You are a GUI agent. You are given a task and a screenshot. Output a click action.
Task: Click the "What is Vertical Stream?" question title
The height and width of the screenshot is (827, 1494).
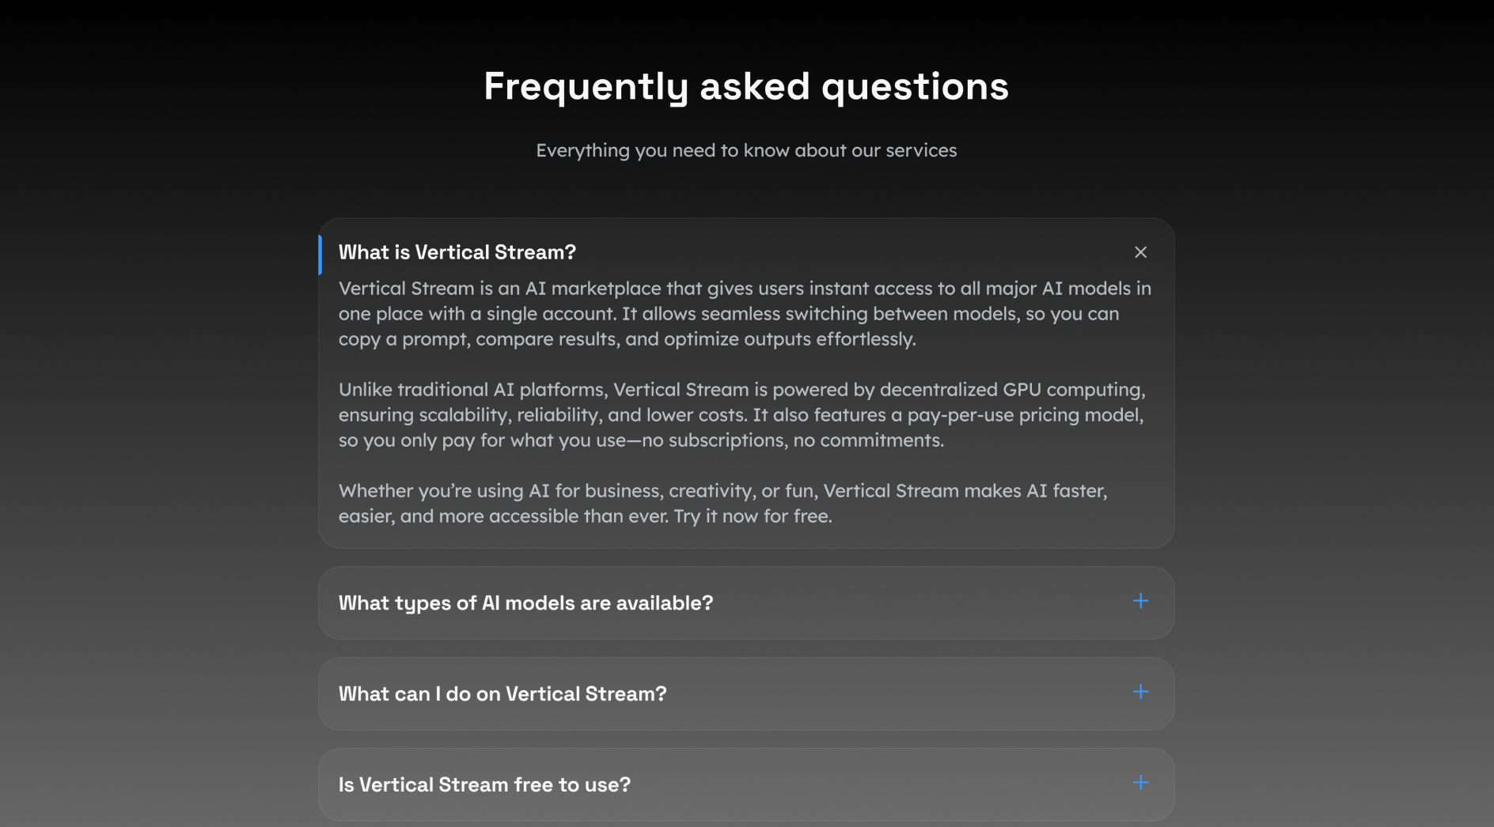pyautogui.click(x=457, y=252)
